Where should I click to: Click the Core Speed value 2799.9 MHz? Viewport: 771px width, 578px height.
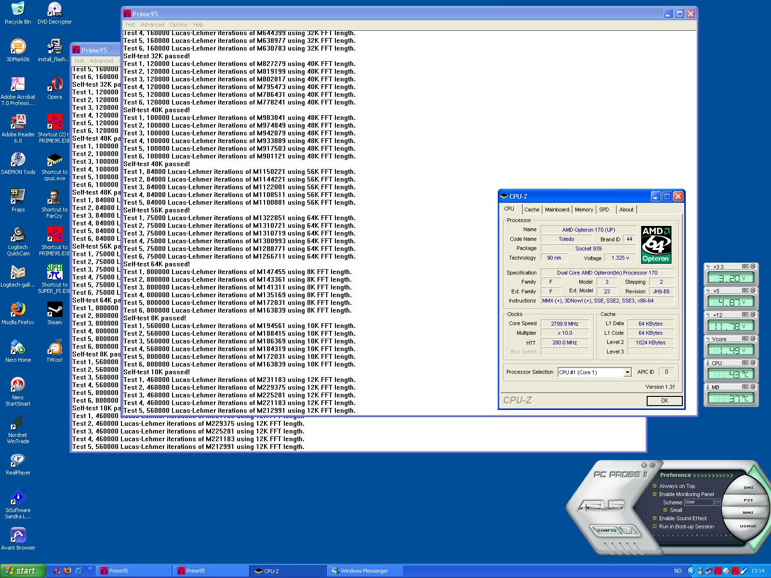[x=565, y=324]
